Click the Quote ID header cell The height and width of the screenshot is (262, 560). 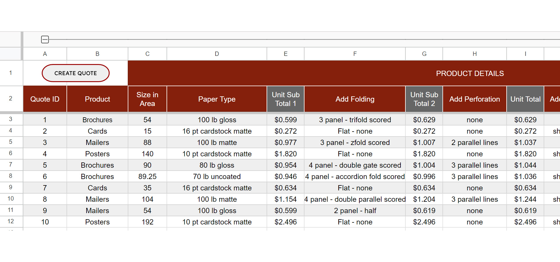pos(45,99)
